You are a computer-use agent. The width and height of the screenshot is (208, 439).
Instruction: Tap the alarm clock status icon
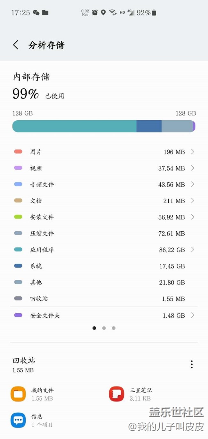95,12
